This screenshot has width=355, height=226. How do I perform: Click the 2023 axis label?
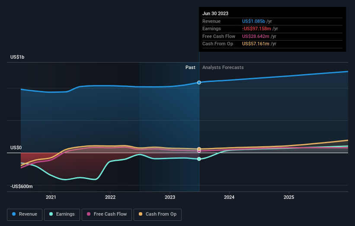pyautogui.click(x=170, y=198)
